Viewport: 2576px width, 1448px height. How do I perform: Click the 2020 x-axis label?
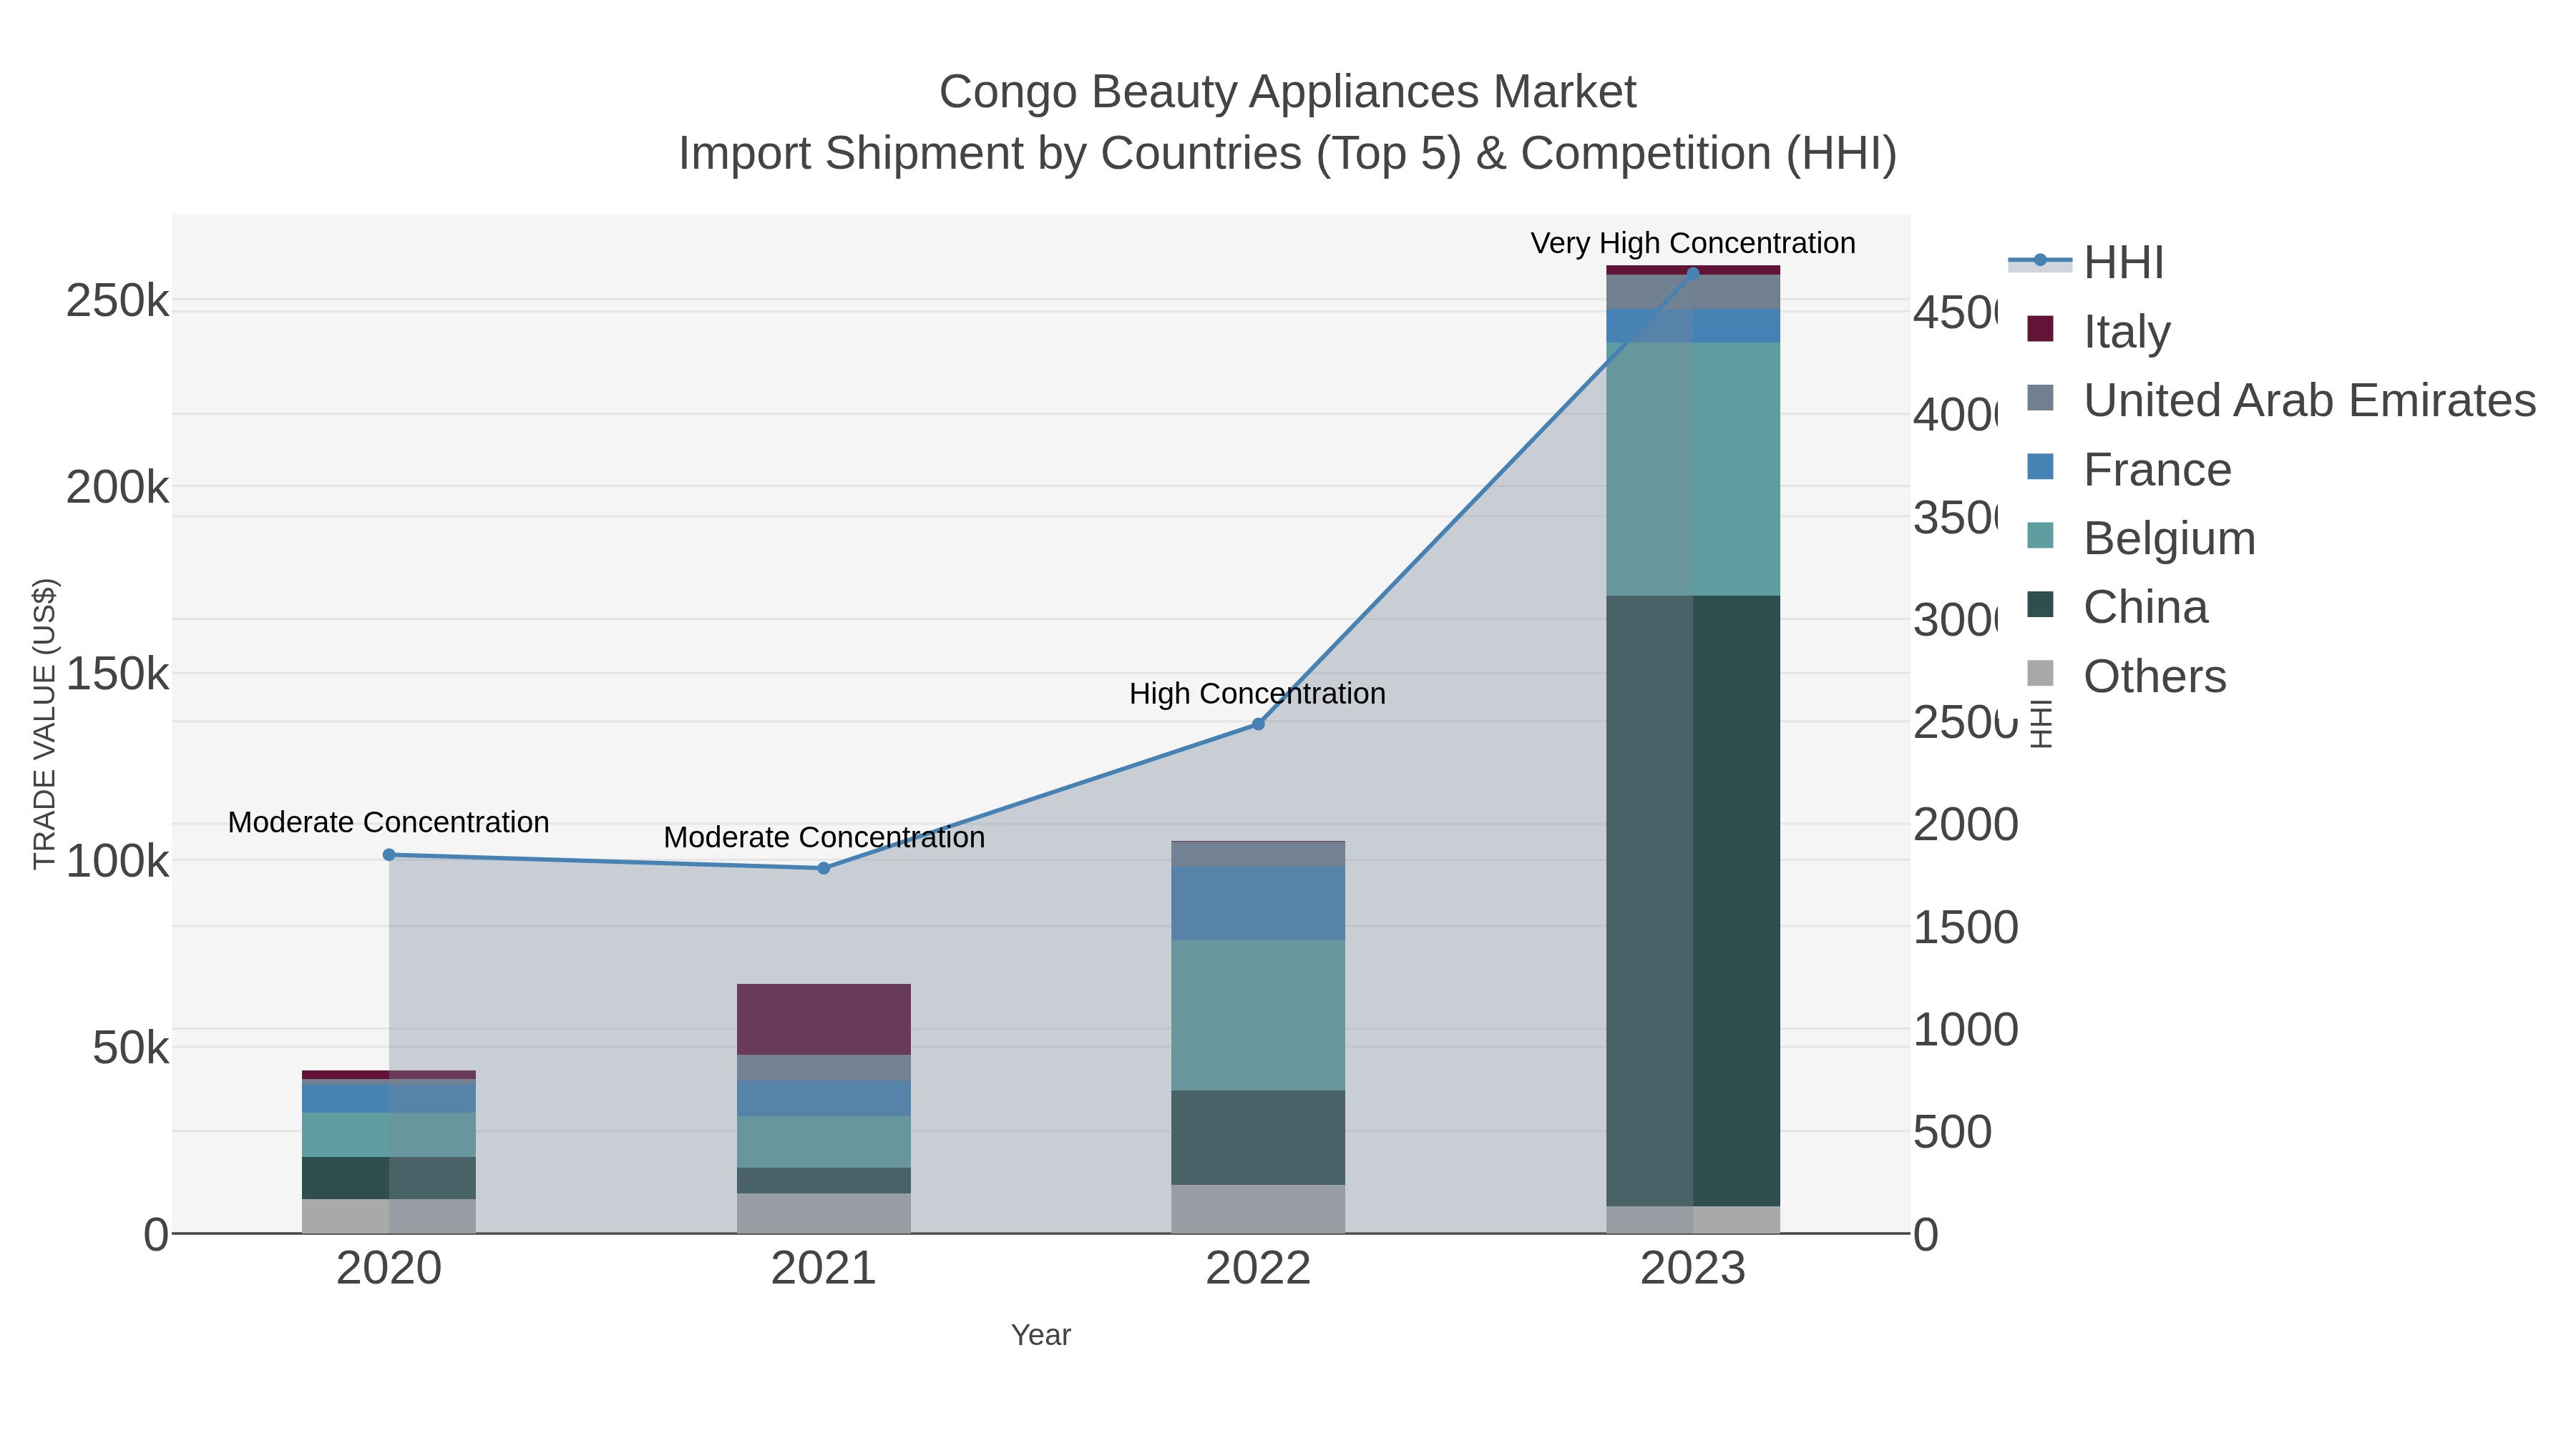(x=389, y=1268)
